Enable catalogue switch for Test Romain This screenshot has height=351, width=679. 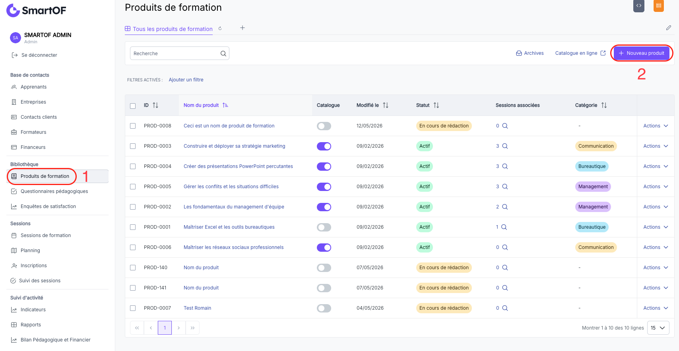pos(324,309)
